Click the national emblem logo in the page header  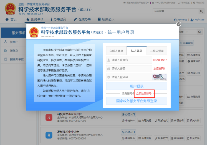pyautogui.click(x=10, y=9)
